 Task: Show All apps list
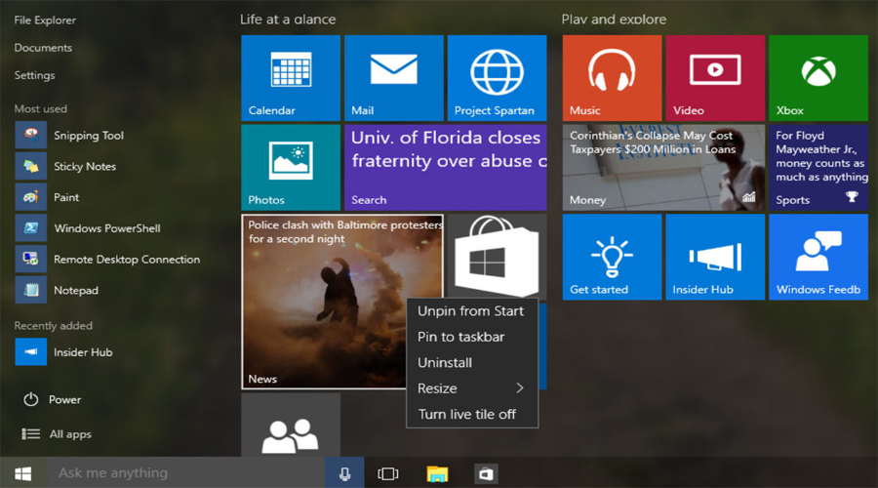pyautogui.click(x=56, y=434)
